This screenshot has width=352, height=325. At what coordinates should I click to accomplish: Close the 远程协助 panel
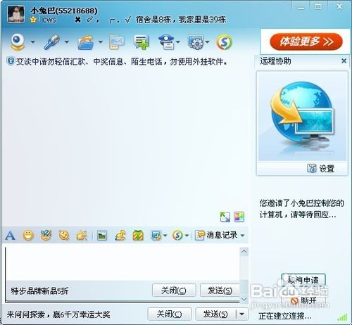point(344,61)
